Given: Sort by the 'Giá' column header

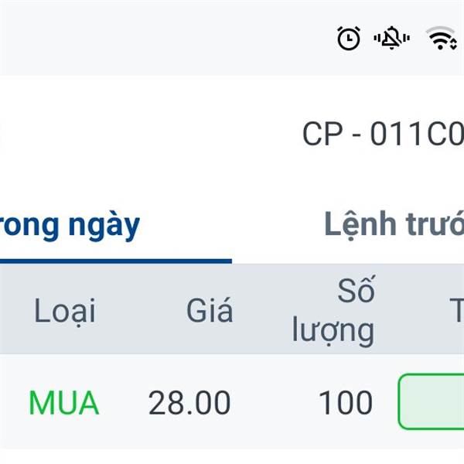Looking at the screenshot, I should (210, 309).
